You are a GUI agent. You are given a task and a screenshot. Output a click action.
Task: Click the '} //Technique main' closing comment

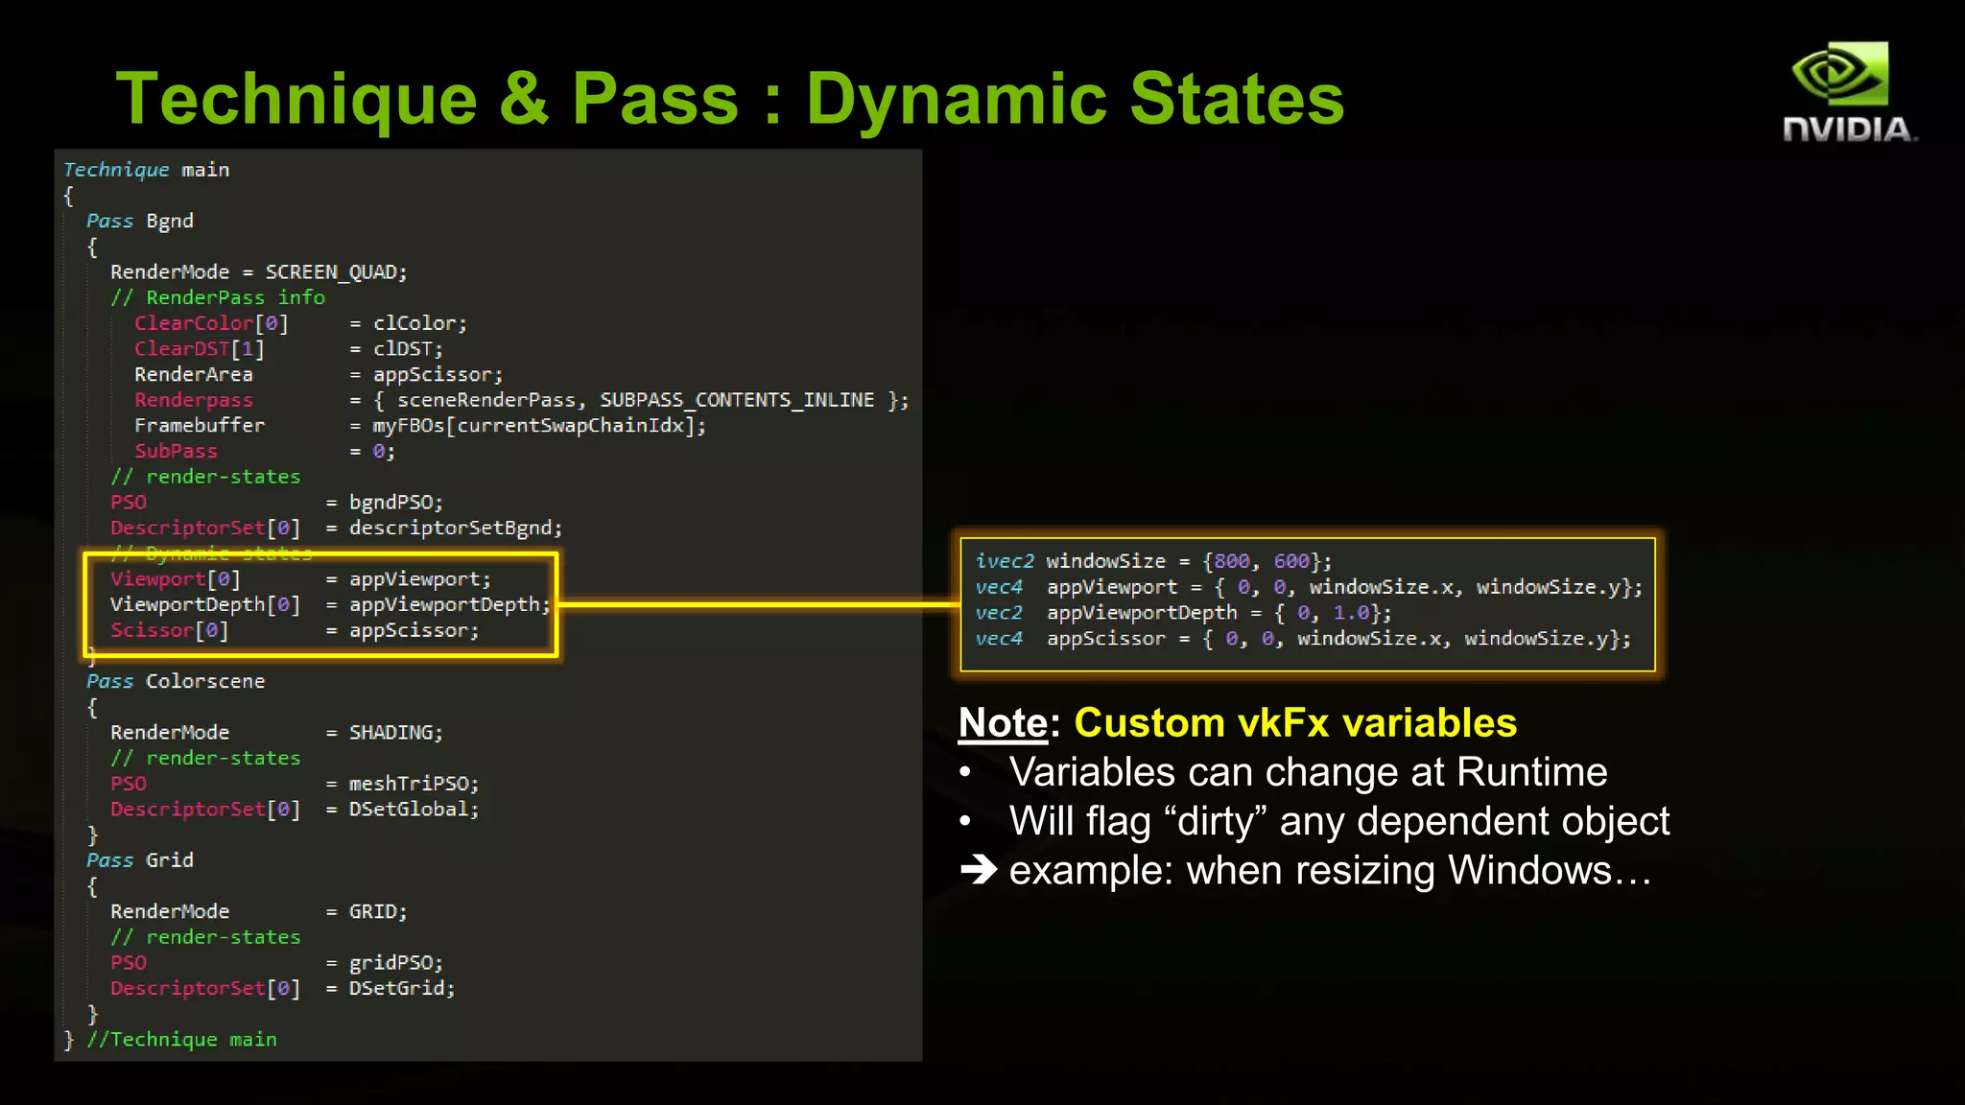(x=170, y=1040)
